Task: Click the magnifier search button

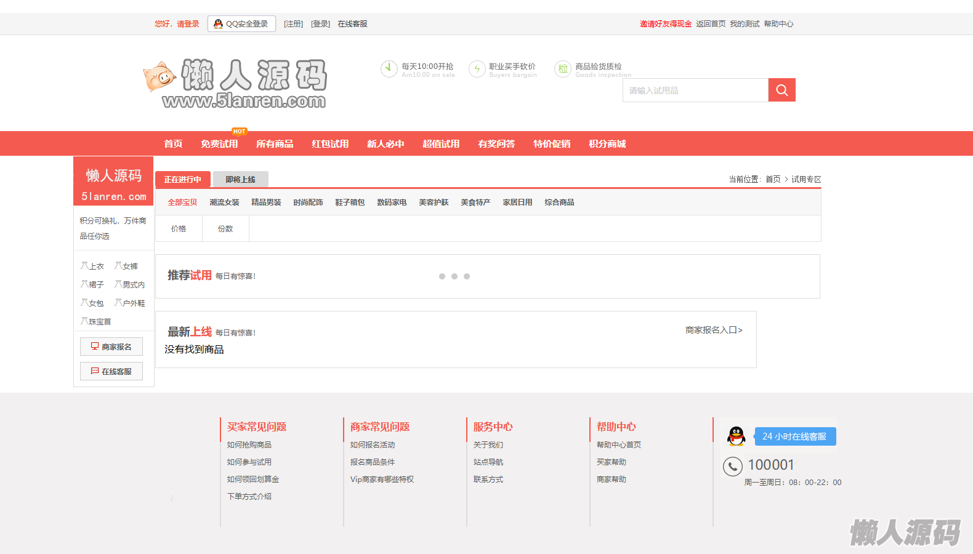Action: (x=781, y=90)
